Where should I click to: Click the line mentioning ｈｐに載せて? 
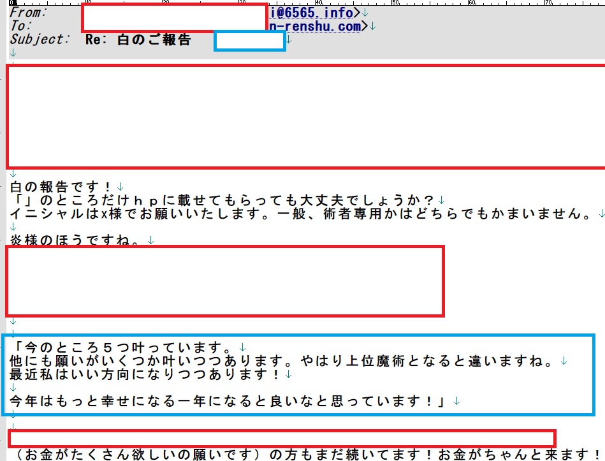[223, 200]
